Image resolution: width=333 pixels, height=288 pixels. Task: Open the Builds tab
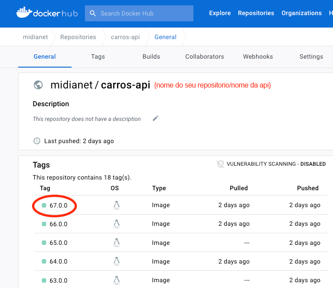tap(151, 56)
